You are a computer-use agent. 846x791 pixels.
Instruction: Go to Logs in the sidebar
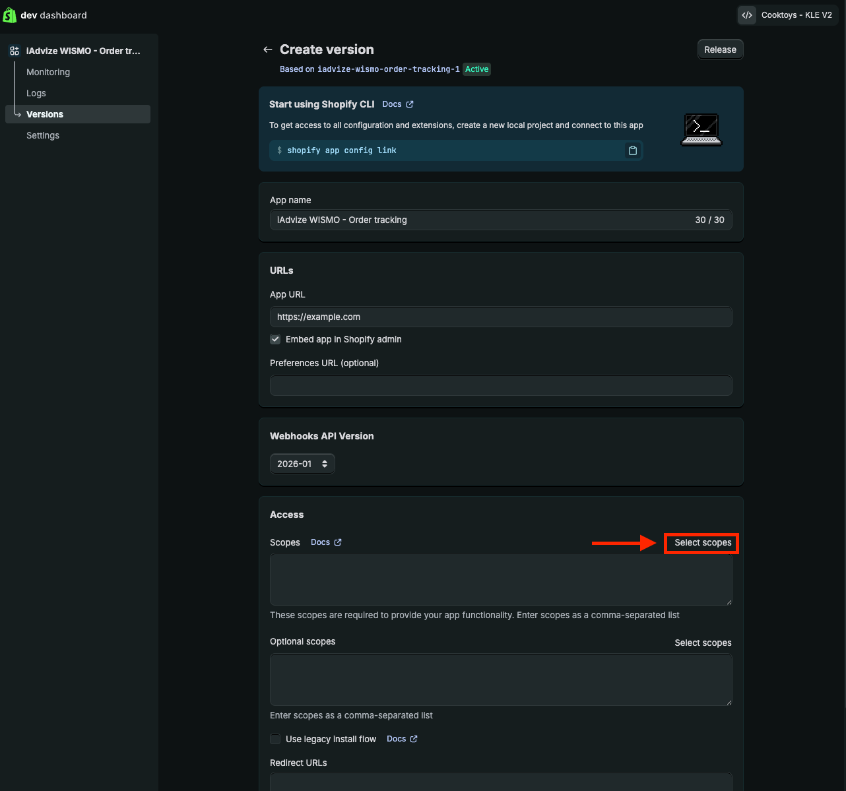36,93
